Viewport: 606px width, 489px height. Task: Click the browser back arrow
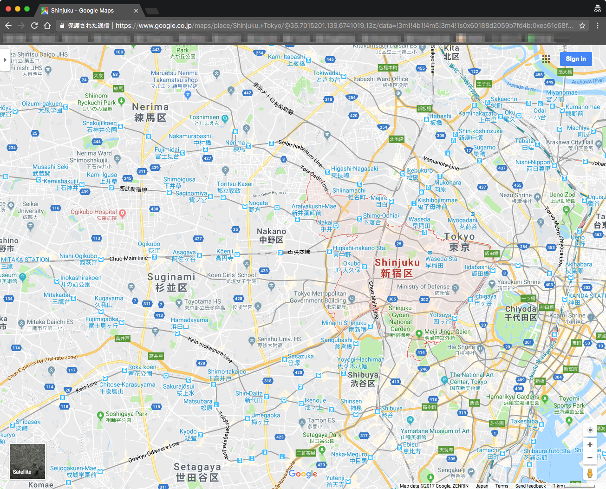tap(8, 26)
